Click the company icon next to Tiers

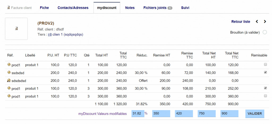pyautogui.click(x=50, y=34)
